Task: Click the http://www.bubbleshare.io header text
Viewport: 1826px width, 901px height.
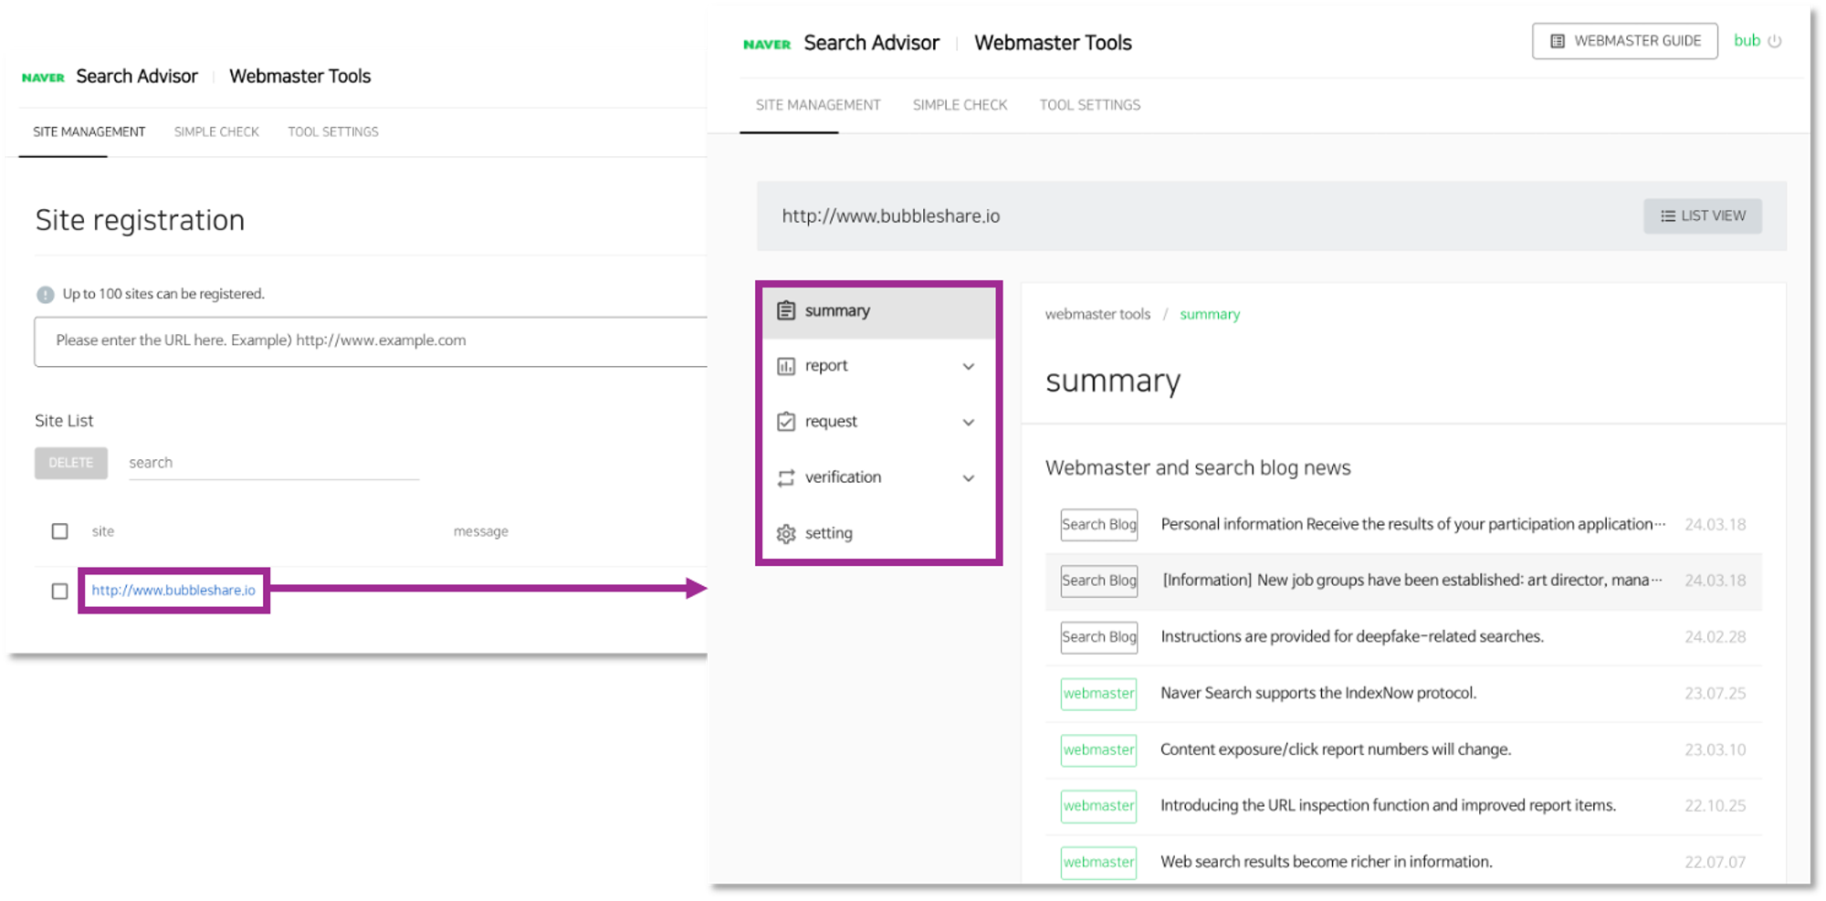Action: pyautogui.click(x=891, y=216)
